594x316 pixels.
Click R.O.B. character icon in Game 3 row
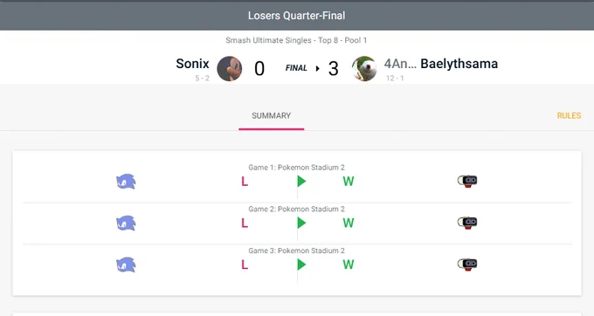pos(467,264)
